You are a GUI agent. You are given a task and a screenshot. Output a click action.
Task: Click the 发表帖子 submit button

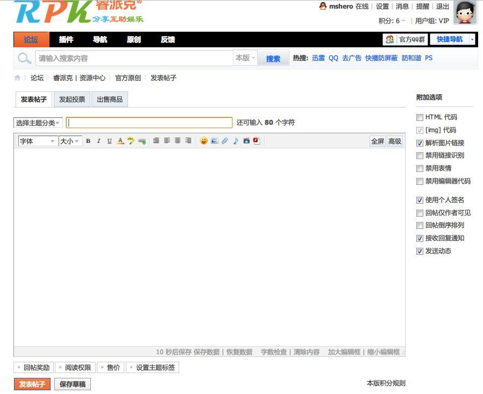click(x=32, y=384)
